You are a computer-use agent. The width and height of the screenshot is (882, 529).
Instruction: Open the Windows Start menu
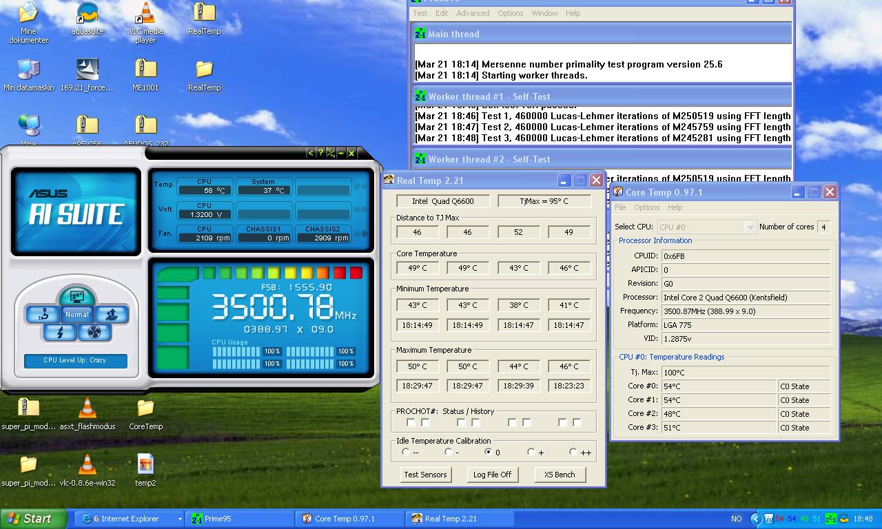(33, 519)
